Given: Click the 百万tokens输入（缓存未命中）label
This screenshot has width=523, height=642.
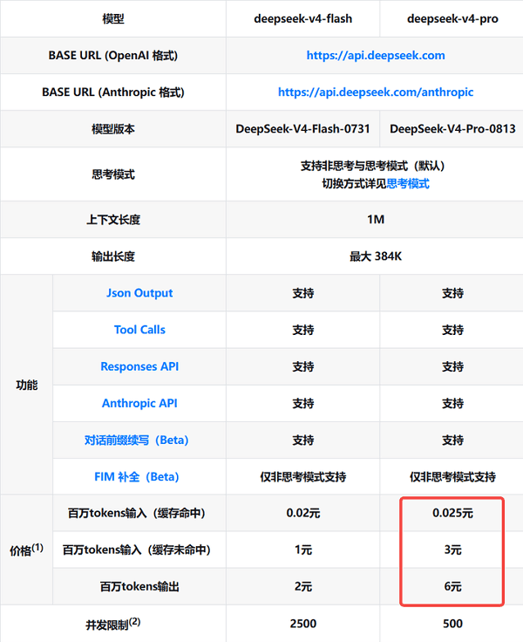Looking at the screenshot, I should click(x=136, y=550).
